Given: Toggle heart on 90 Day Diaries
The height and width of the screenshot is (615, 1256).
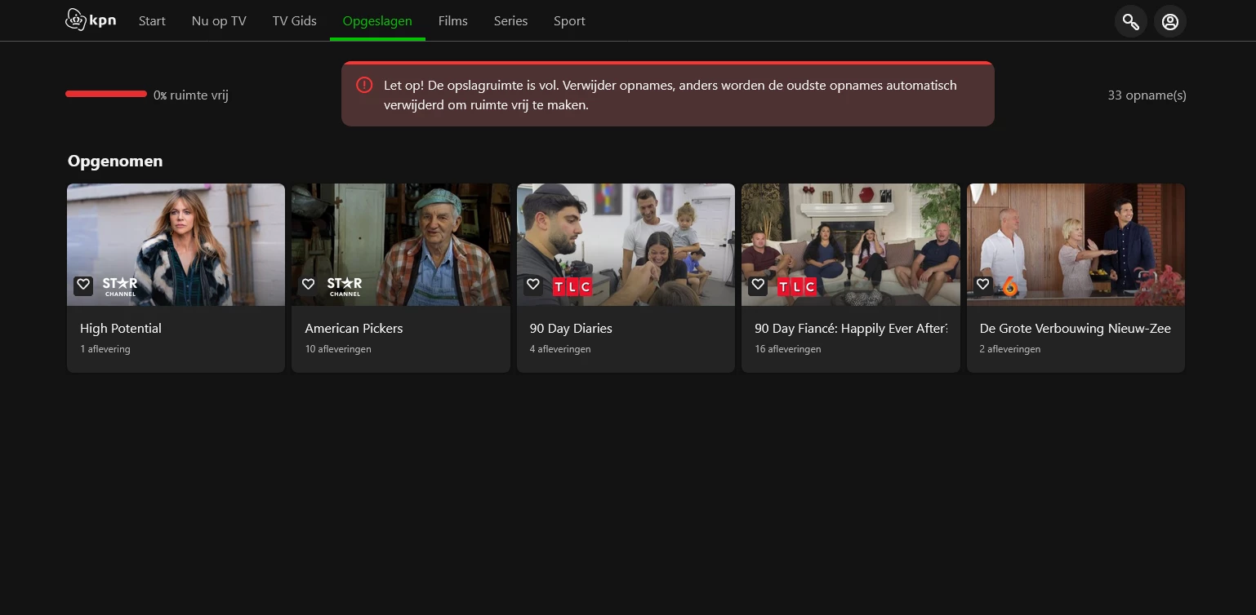Looking at the screenshot, I should 533,285.
